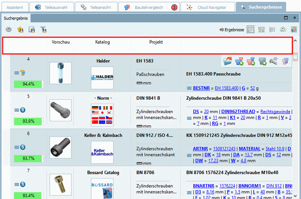Click menu lines icon in row 5
Screen dimensions: 301x199
[x=17, y=110]
